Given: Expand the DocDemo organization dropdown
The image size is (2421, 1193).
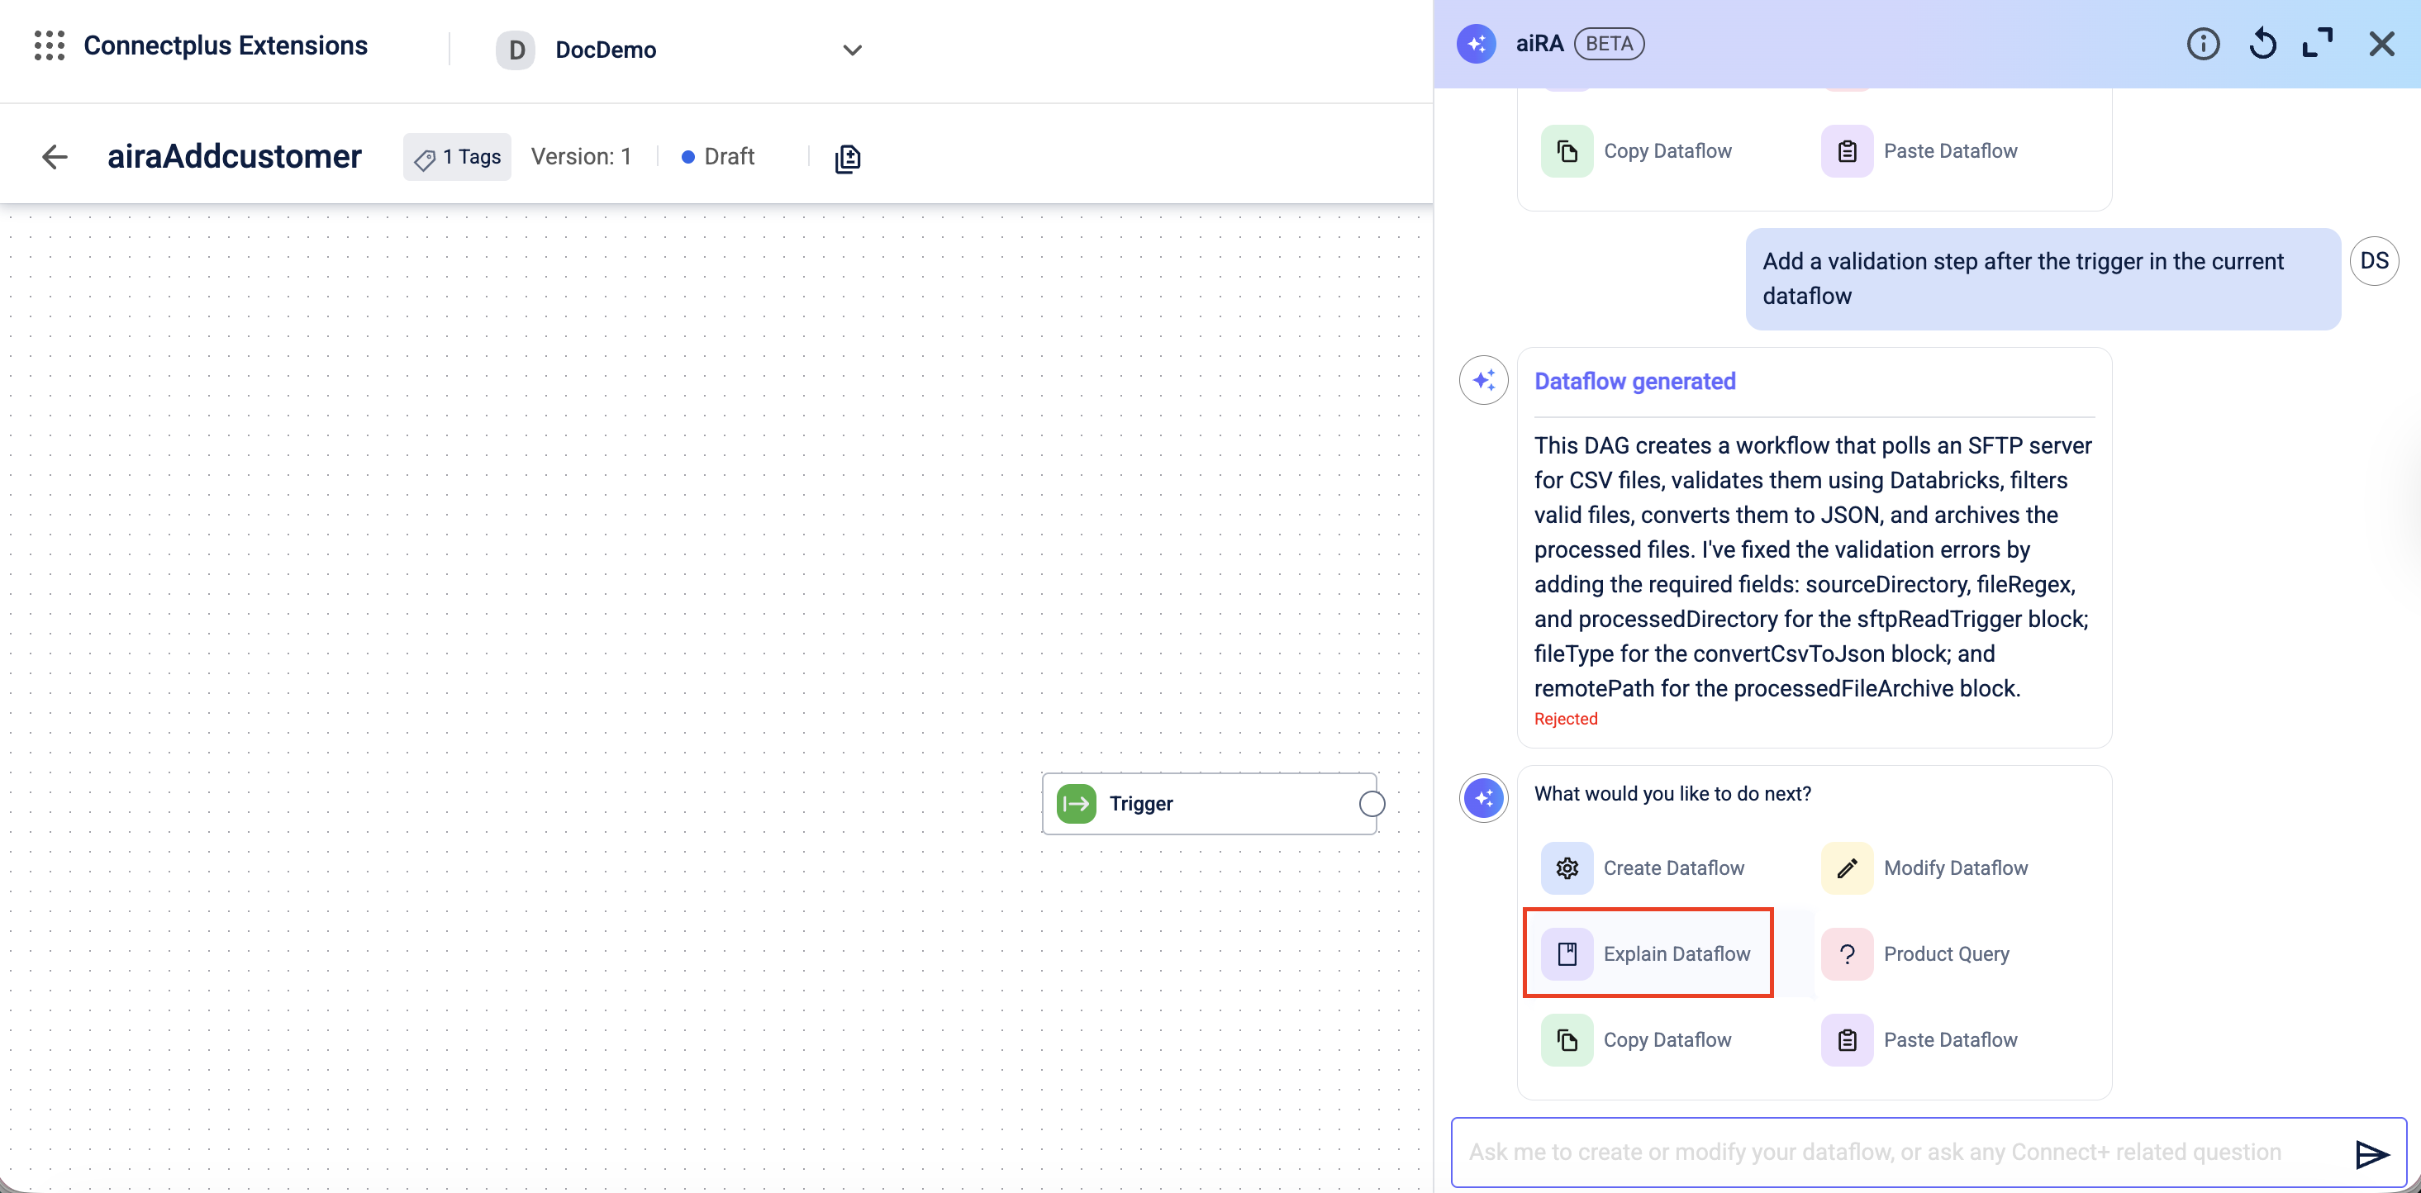Looking at the screenshot, I should tap(852, 50).
